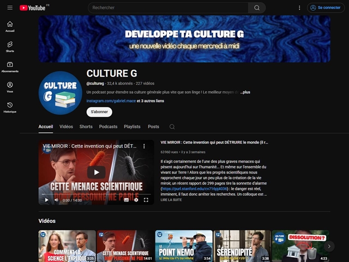This screenshot has height=262, width=349.
Task: Open Cette menace scientifique thumbnail in row
Action: [125, 246]
